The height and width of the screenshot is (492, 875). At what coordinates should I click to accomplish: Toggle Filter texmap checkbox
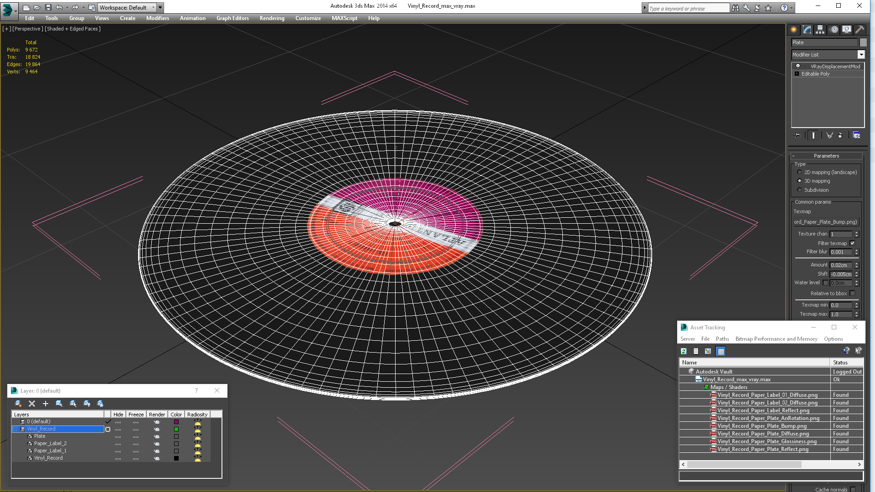pyautogui.click(x=853, y=243)
